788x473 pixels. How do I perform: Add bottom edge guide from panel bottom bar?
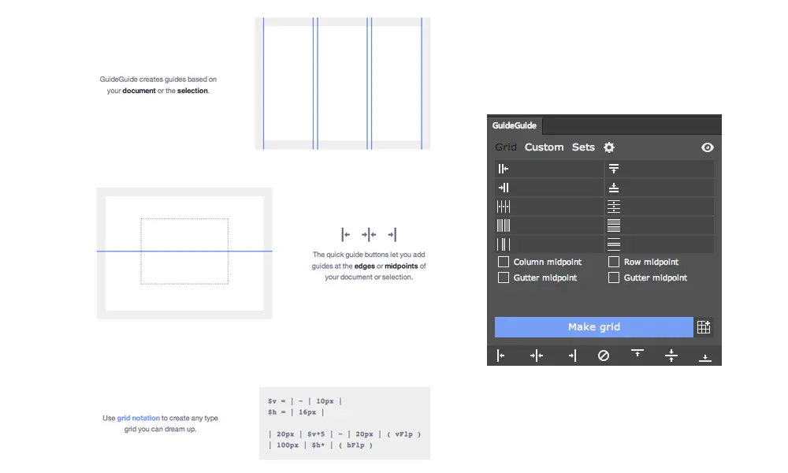pos(705,358)
